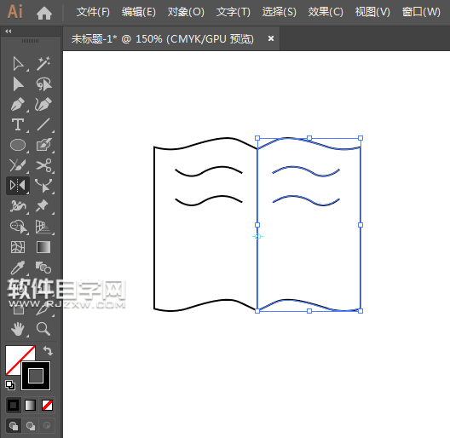Open the 对象(O) menu
The height and width of the screenshot is (438, 450).
point(186,12)
